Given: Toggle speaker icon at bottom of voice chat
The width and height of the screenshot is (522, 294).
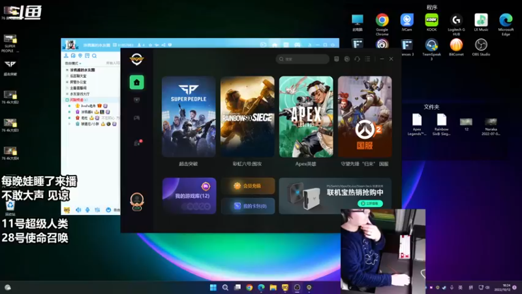Looking at the screenshot, I should click(x=78, y=210).
